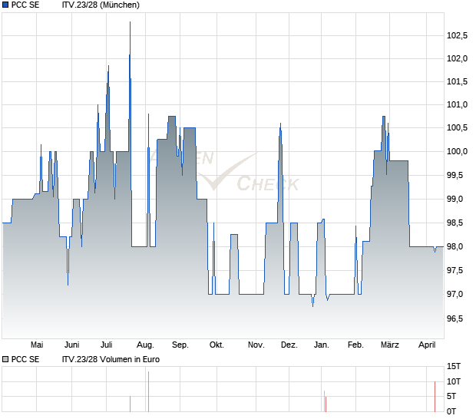Select the 'Sep.' month label on axis
Screen dimensions: 476x419
[180, 345]
